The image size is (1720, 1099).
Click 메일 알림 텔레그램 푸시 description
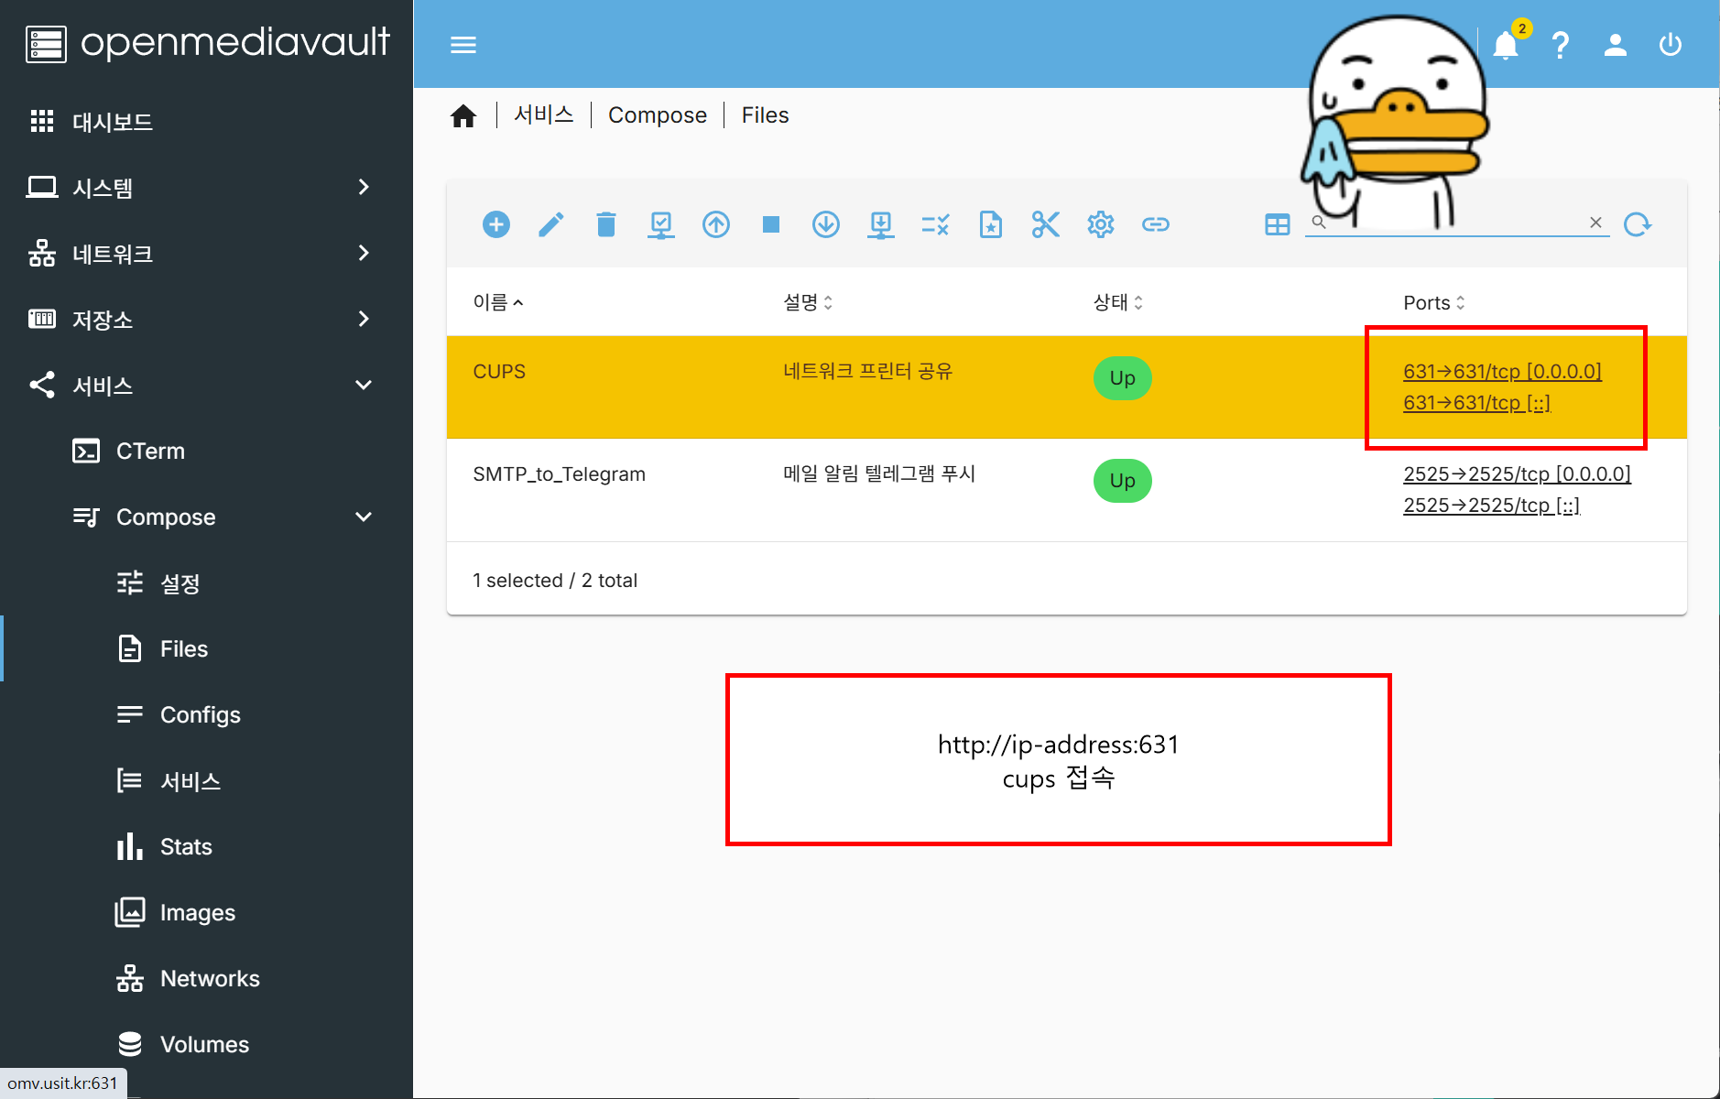pyautogui.click(x=879, y=473)
